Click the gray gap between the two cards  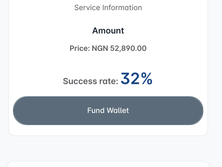tap(108, 149)
